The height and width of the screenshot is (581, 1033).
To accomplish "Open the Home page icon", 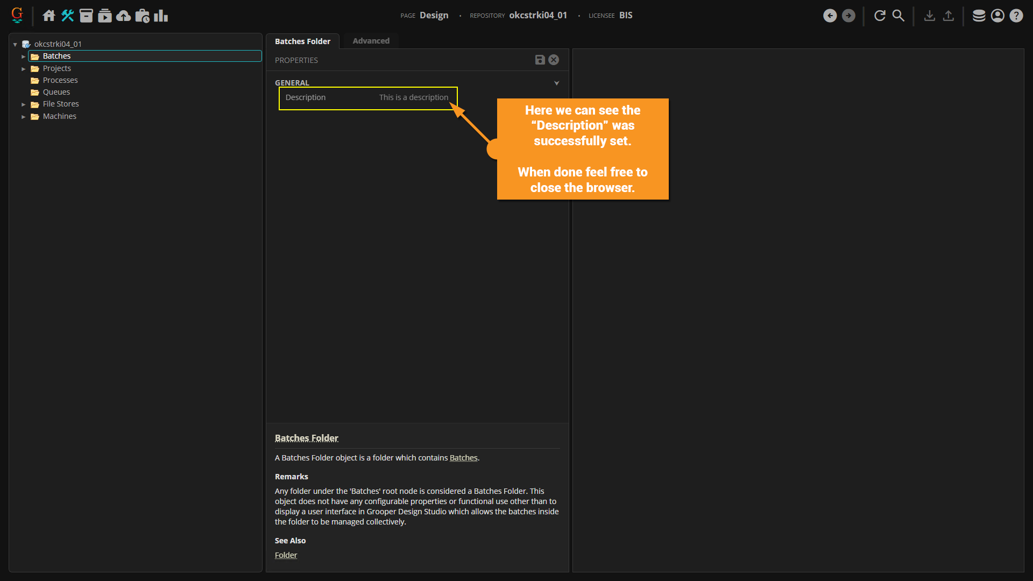I will 49,16.
